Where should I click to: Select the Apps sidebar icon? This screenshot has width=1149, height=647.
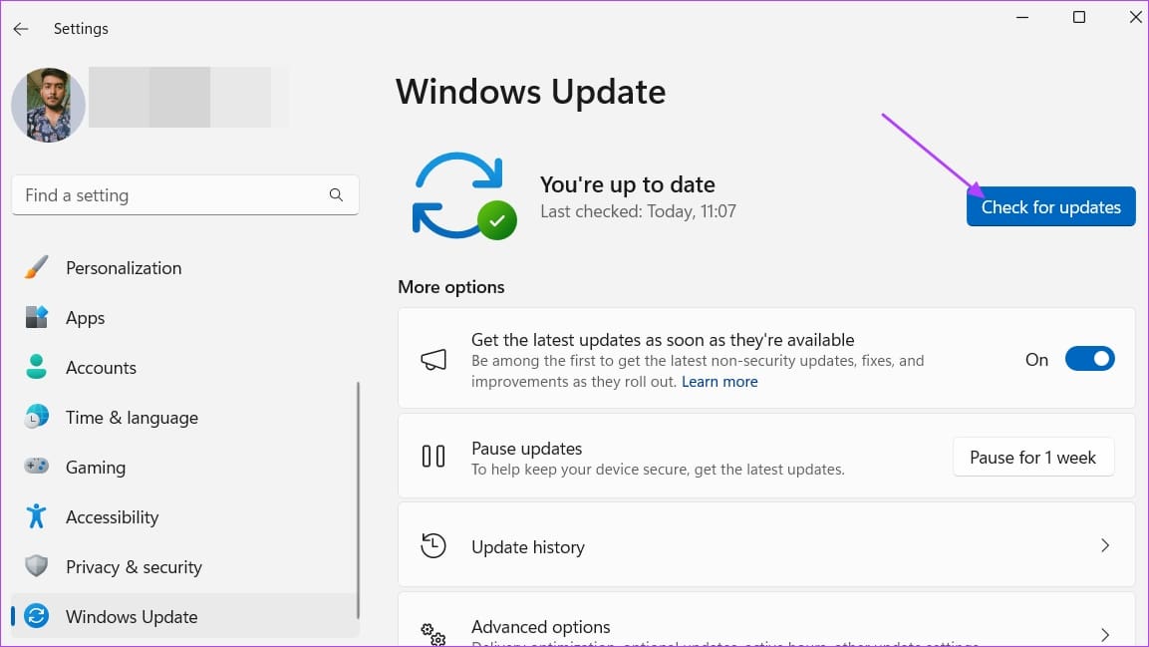coord(36,317)
